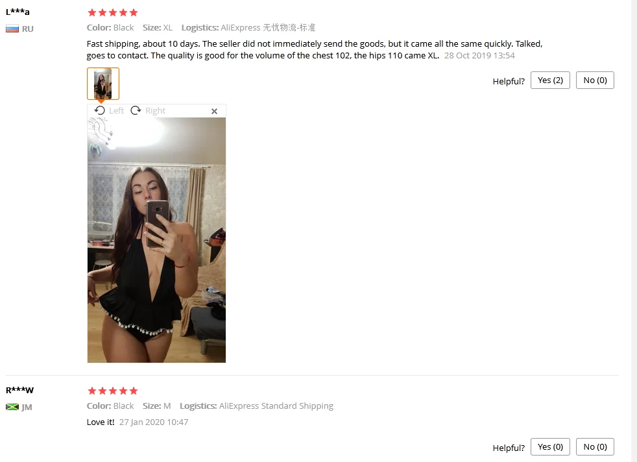Screen dimensions: 637x462
Task: Vote Yes (0) on R***W's review
Action: pos(550,447)
